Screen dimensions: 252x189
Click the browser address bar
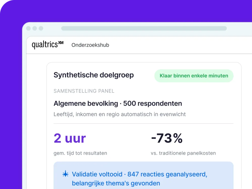click(144, 28)
